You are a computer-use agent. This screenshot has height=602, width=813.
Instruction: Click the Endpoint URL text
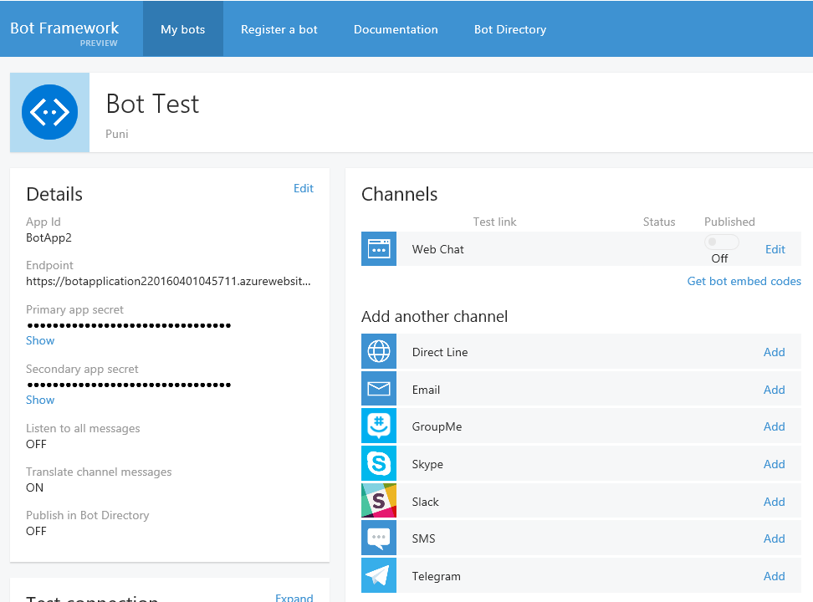[168, 281]
